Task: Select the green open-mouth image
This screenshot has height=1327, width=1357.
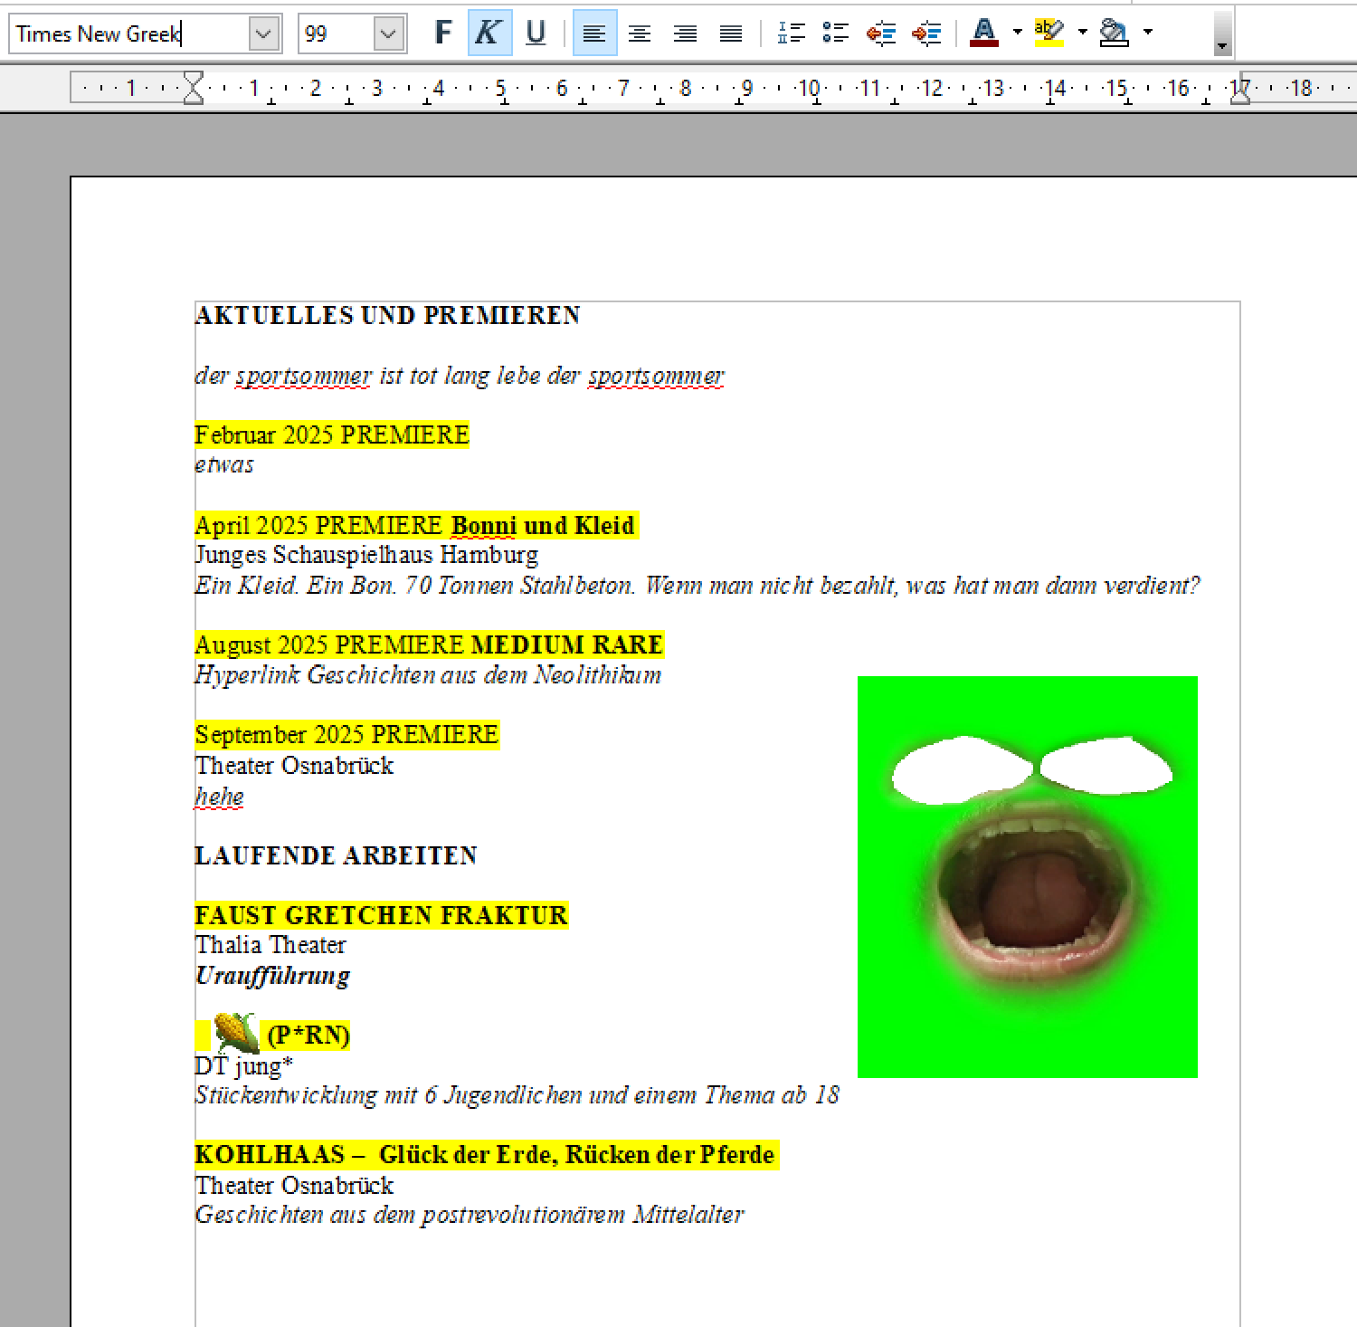Action: coord(1027,876)
